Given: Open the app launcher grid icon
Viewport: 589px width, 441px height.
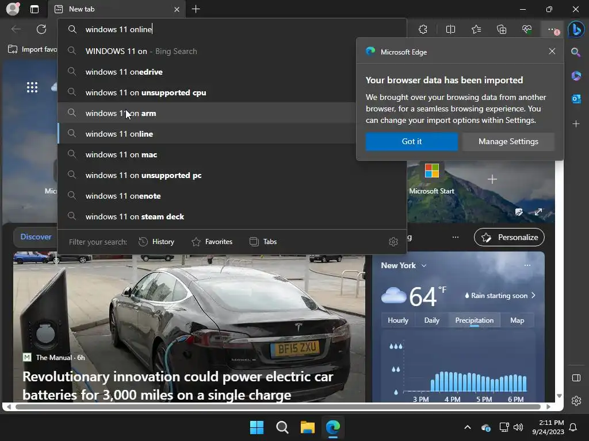Looking at the screenshot, I should 32,87.
